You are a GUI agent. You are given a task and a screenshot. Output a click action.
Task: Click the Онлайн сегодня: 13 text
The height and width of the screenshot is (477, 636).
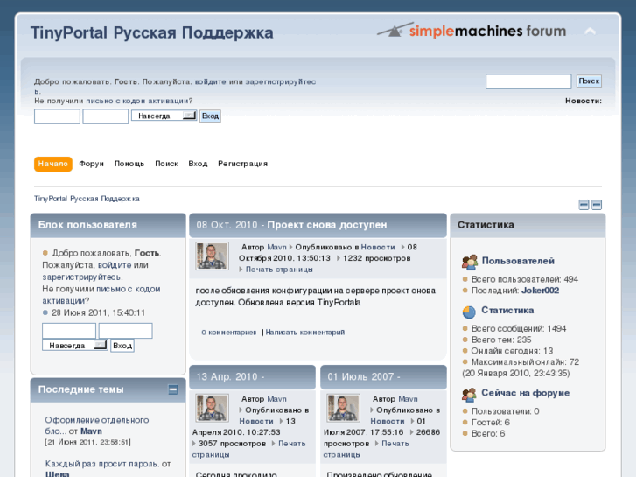tap(512, 351)
